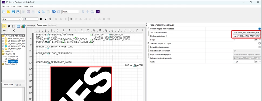Select the pointer selection tool

(4, 26)
